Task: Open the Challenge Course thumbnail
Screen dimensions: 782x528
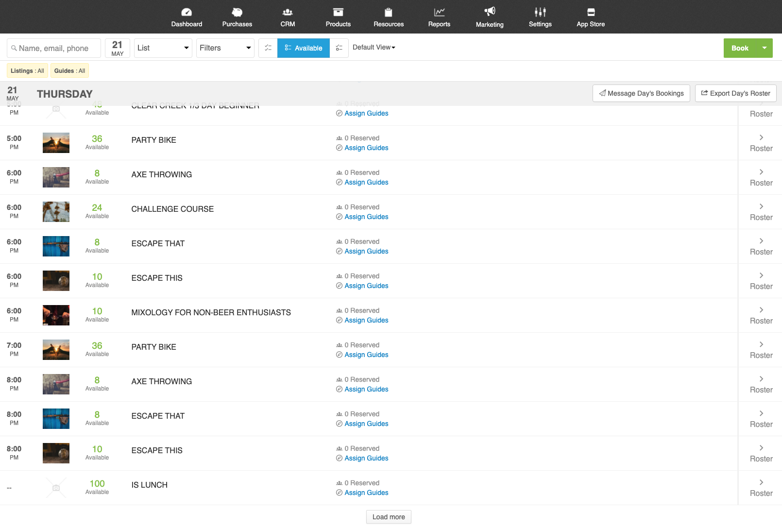Action: 56,212
